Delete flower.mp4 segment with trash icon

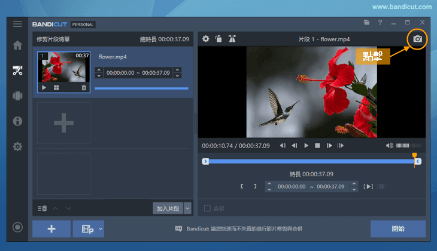pos(84,87)
